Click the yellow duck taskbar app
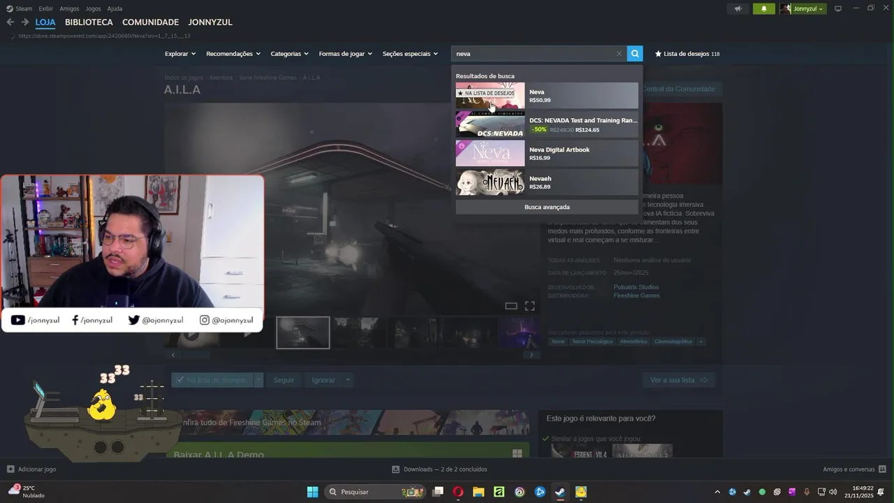This screenshot has width=894, height=503. tap(581, 492)
